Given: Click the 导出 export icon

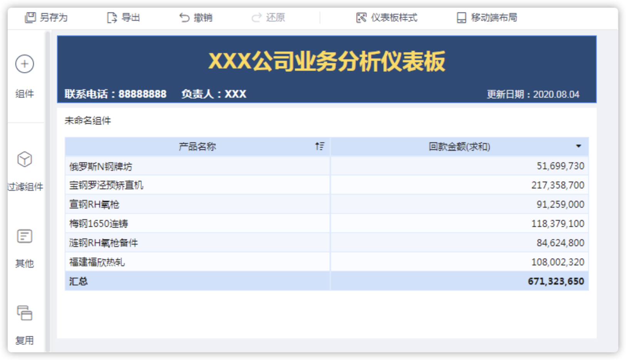Looking at the screenshot, I should pos(112,18).
